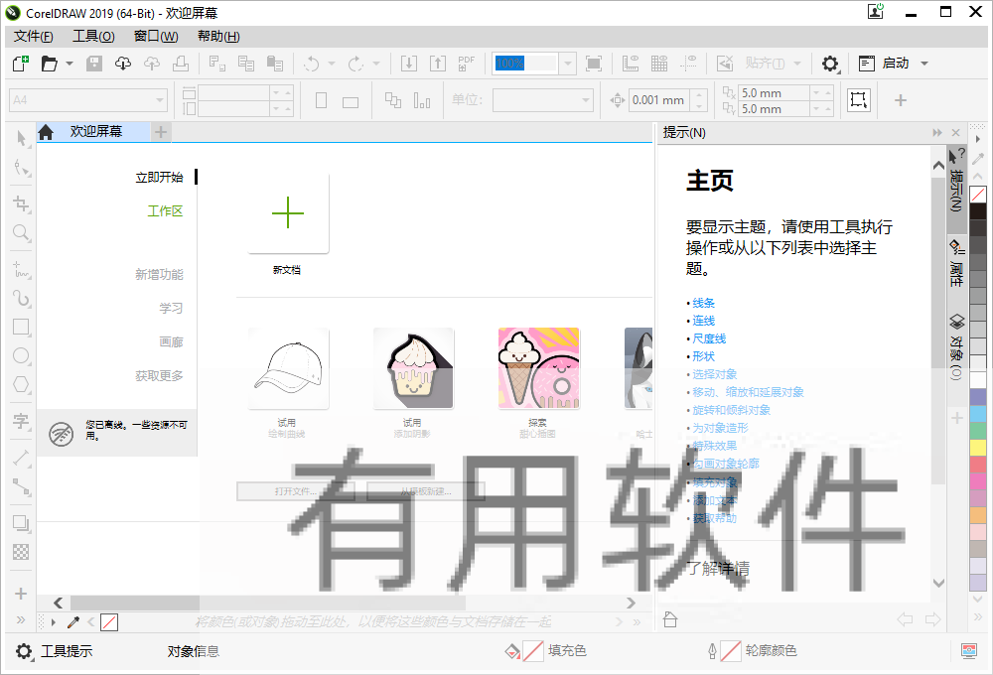
Task: Click the Objects docker side tab
Action: point(956,345)
